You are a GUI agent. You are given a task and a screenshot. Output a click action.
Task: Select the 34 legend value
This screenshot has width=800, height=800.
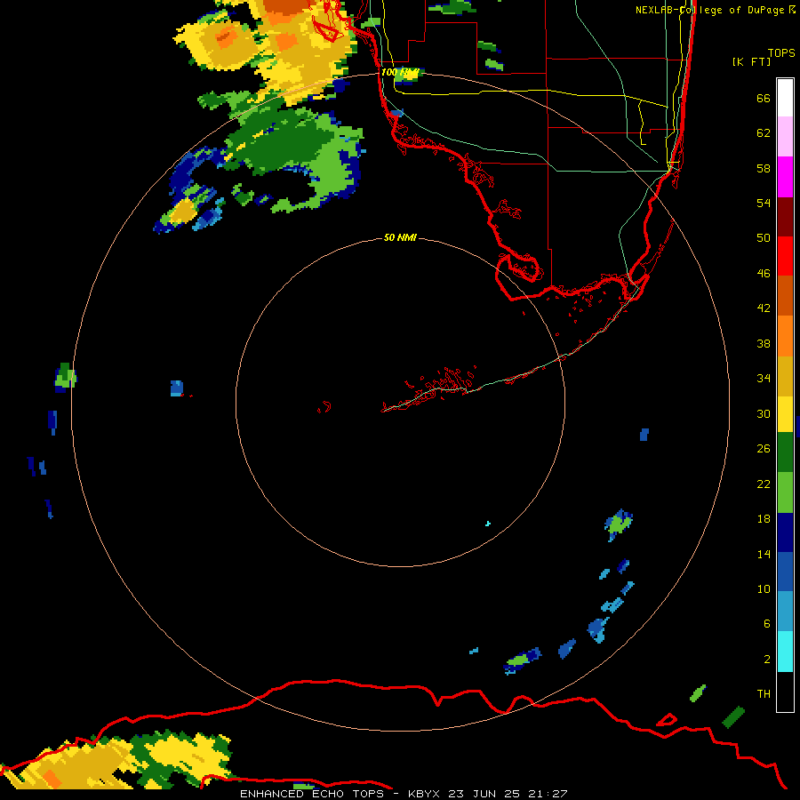764,379
